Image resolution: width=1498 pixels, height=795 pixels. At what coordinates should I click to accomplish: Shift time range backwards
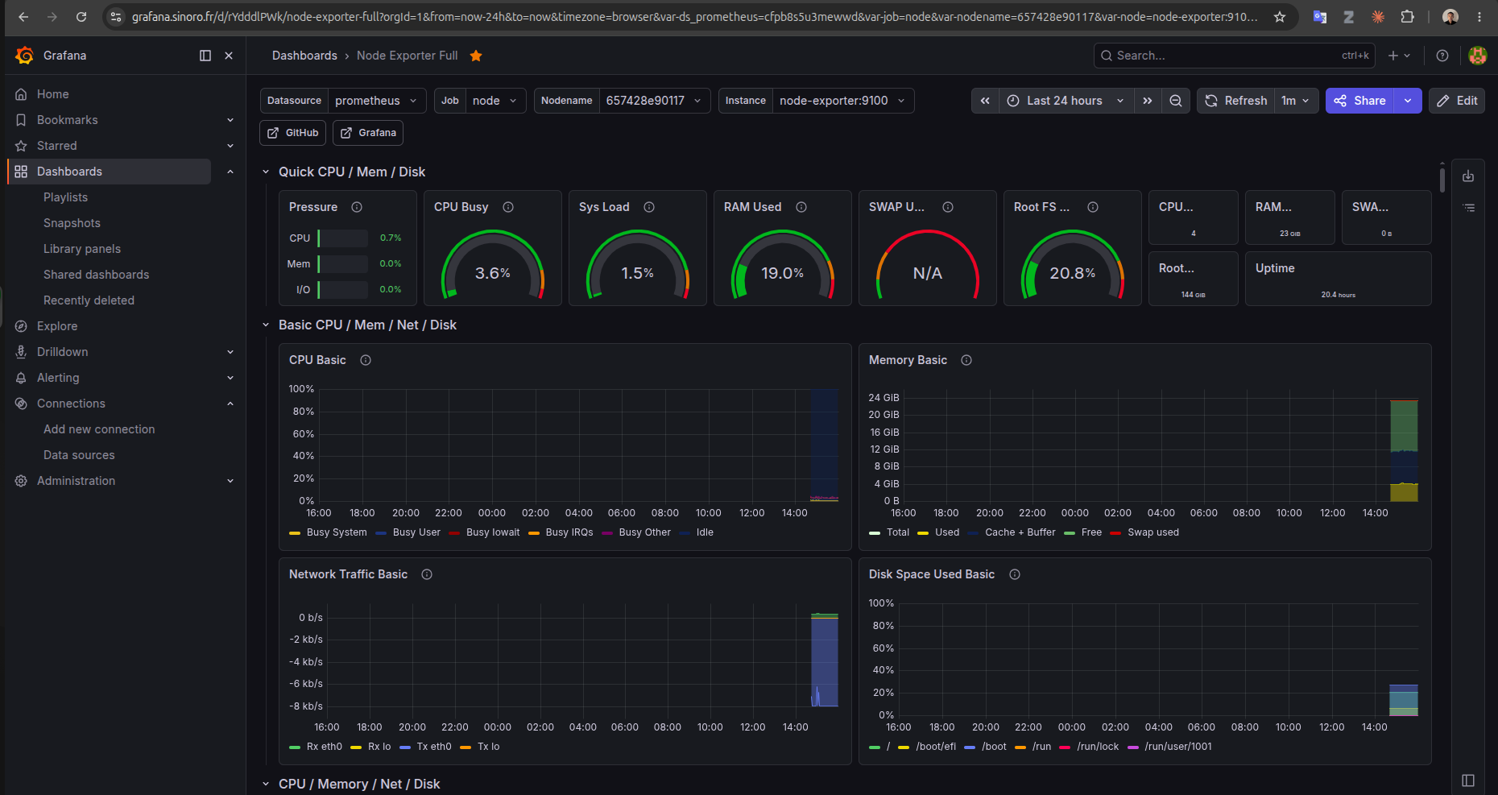click(985, 101)
